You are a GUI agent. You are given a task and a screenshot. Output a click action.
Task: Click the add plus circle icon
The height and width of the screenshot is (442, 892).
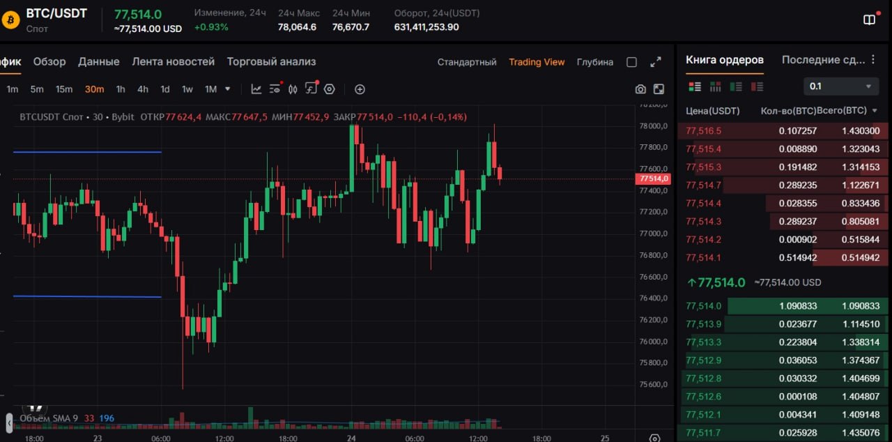coord(360,89)
